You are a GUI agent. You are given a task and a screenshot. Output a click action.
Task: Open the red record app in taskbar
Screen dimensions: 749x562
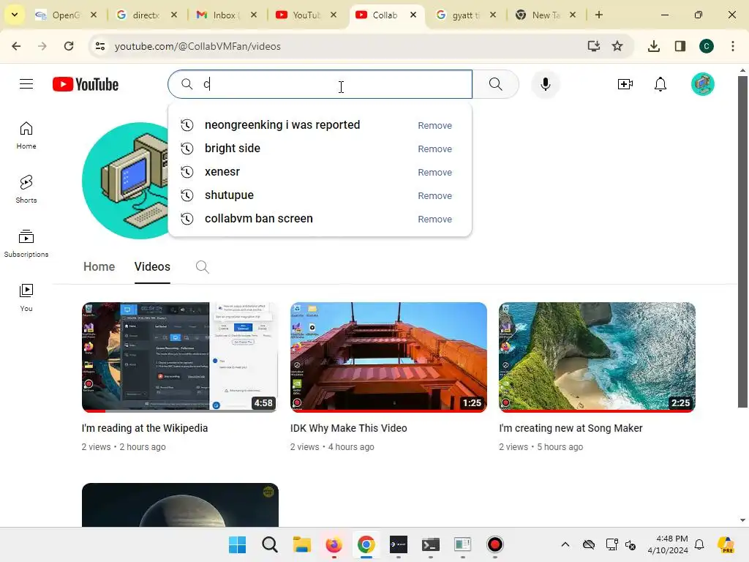pyautogui.click(x=495, y=544)
